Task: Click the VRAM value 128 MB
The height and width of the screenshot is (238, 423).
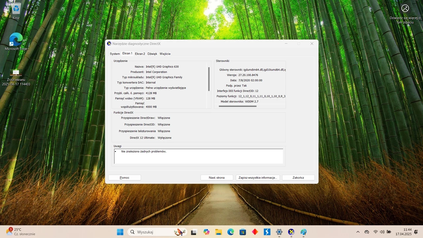Action: (150, 98)
